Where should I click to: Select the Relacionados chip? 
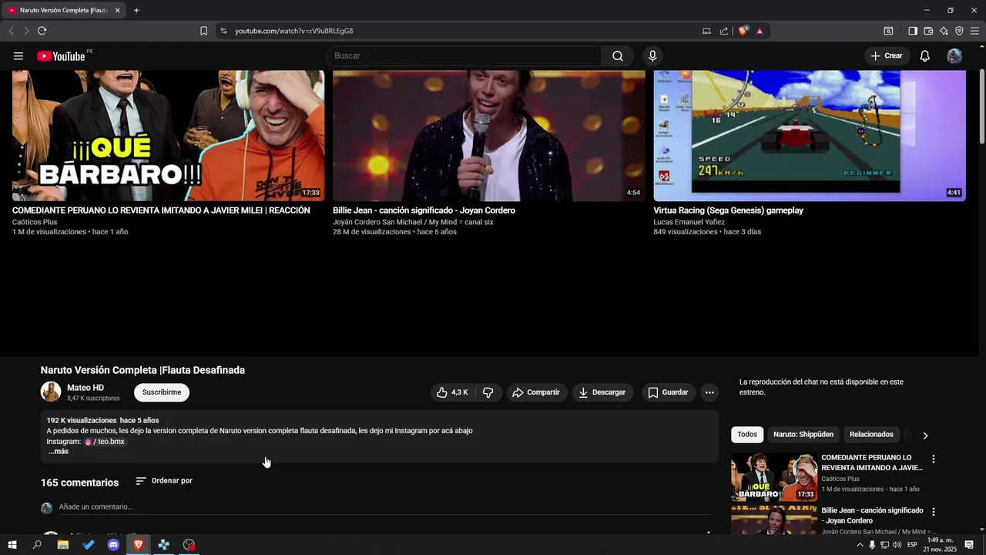click(871, 435)
